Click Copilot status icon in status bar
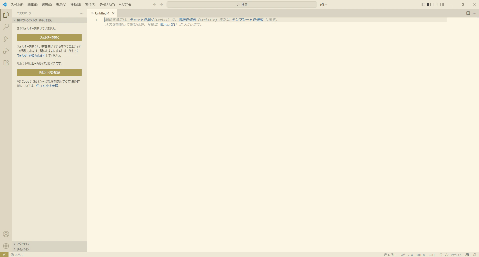Image resolution: width=479 pixels, height=257 pixels. [467, 255]
